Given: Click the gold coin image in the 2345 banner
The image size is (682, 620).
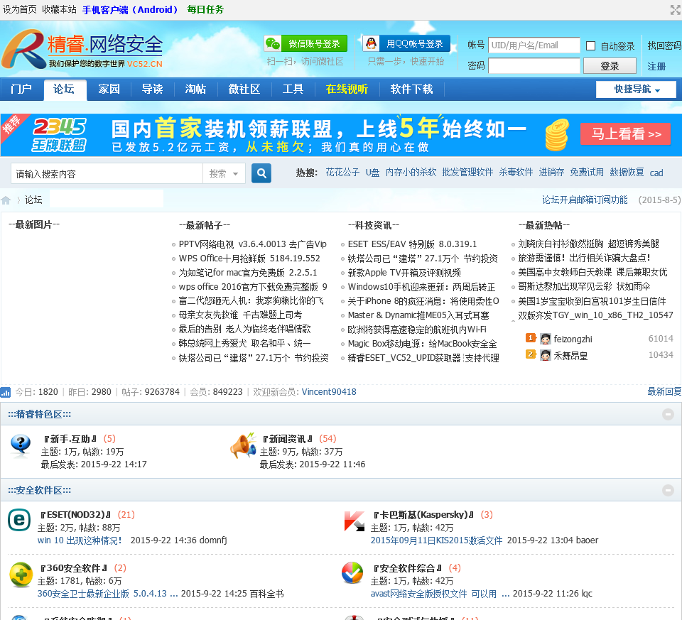Looking at the screenshot, I should coord(557,135).
